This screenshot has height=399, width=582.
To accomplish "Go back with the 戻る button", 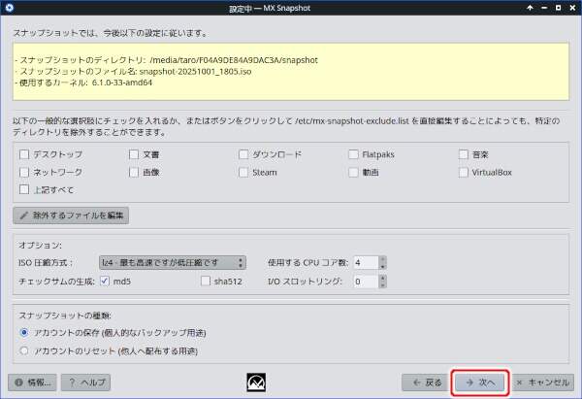I will 426,382.
